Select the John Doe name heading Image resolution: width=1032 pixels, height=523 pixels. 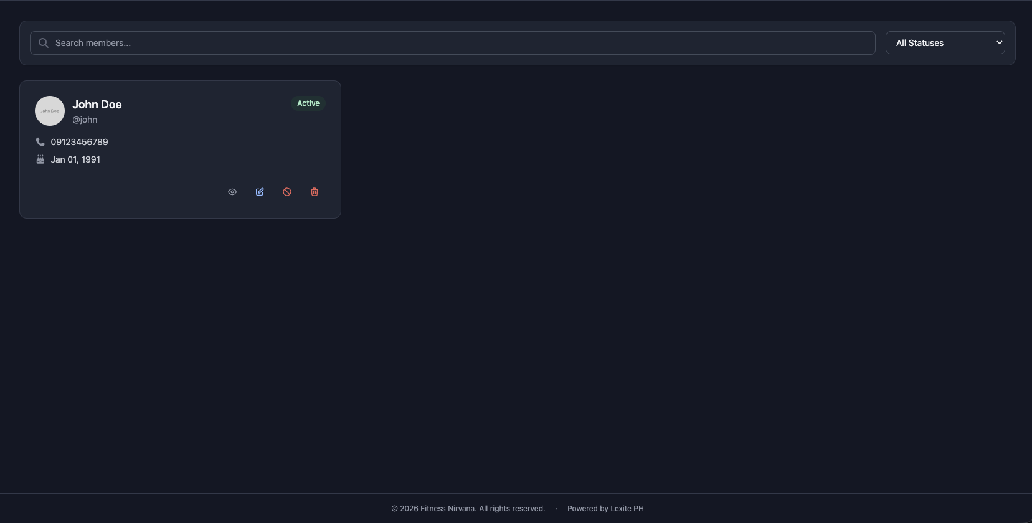[97, 105]
